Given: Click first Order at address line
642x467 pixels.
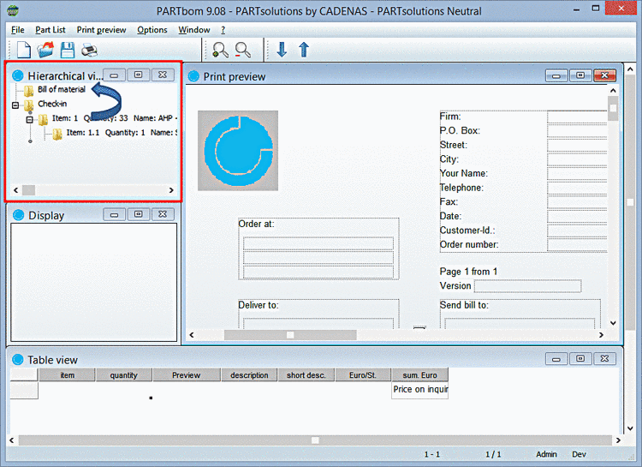Looking at the screenshot, I should click(x=318, y=243).
